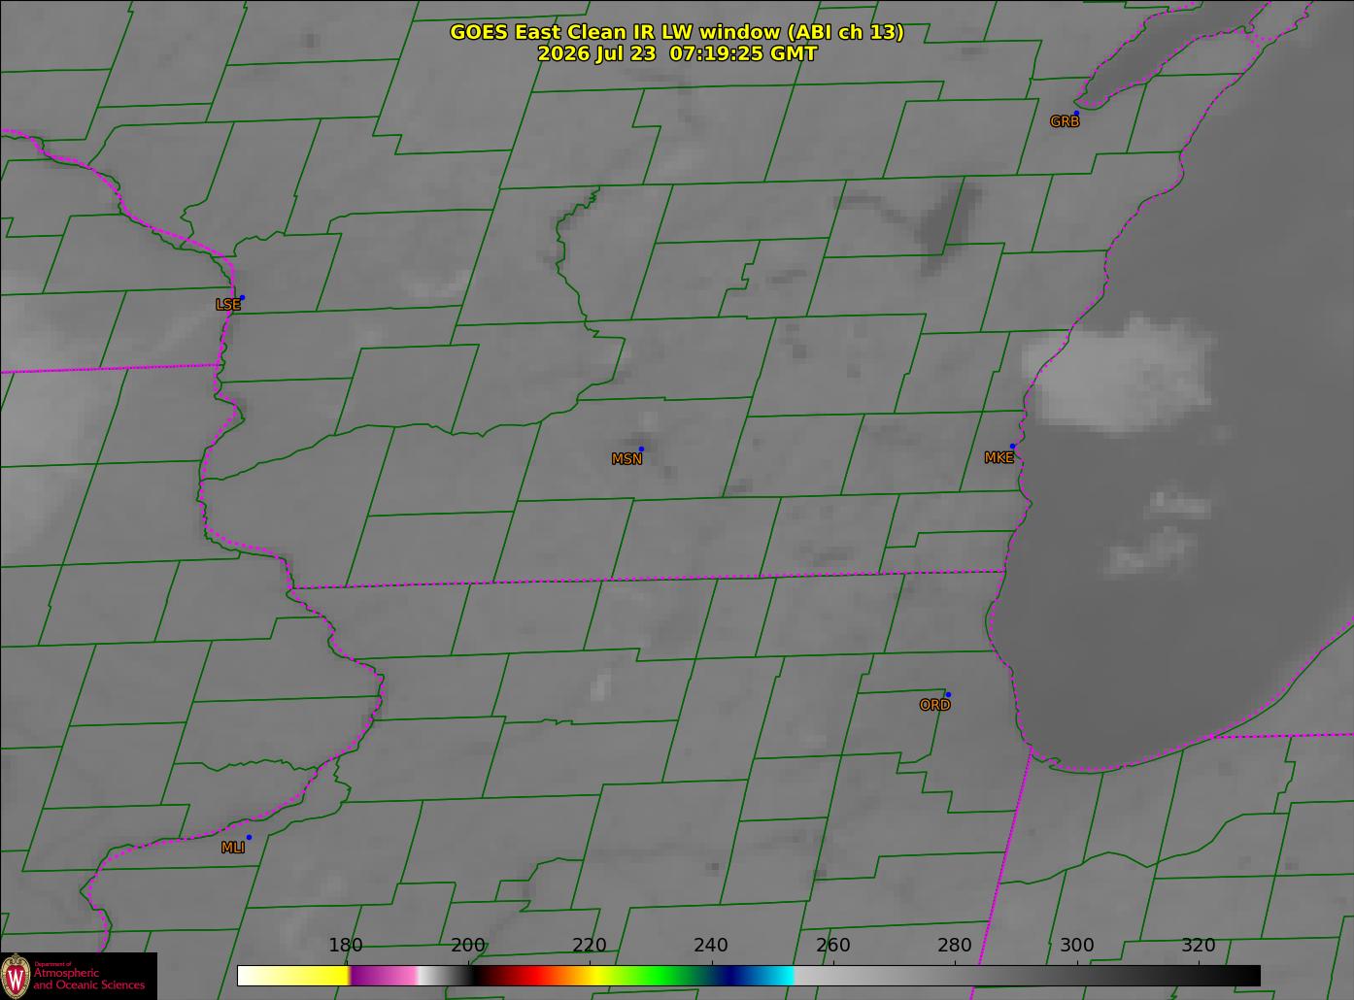This screenshot has width=1354, height=1000.
Task: Click the MKE station marker dot
Action: 1012,447
